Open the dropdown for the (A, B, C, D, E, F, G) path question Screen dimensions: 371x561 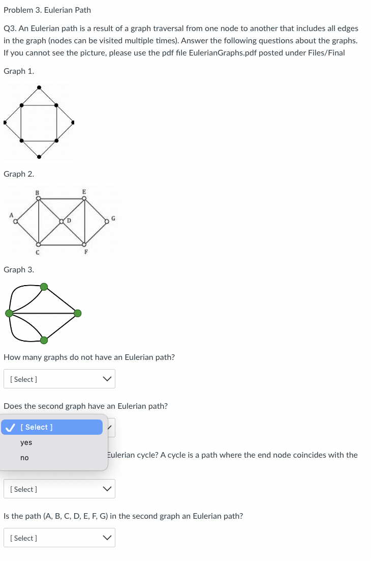(x=59, y=538)
